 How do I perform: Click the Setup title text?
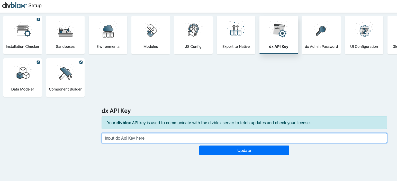(35, 5)
